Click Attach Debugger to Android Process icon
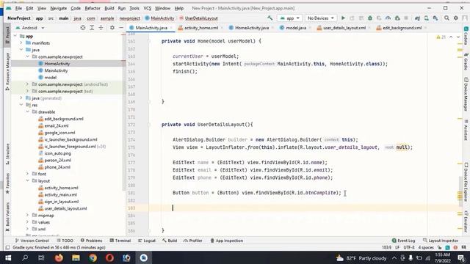The height and width of the screenshot is (264, 470). 397,18
